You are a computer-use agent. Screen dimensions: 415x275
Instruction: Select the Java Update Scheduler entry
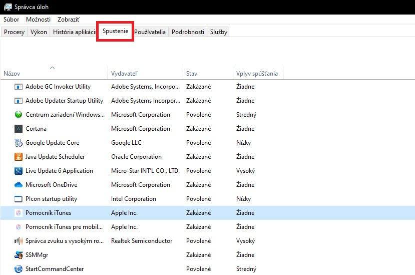(x=207, y=157)
